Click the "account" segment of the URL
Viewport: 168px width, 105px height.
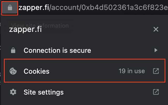click(65, 8)
